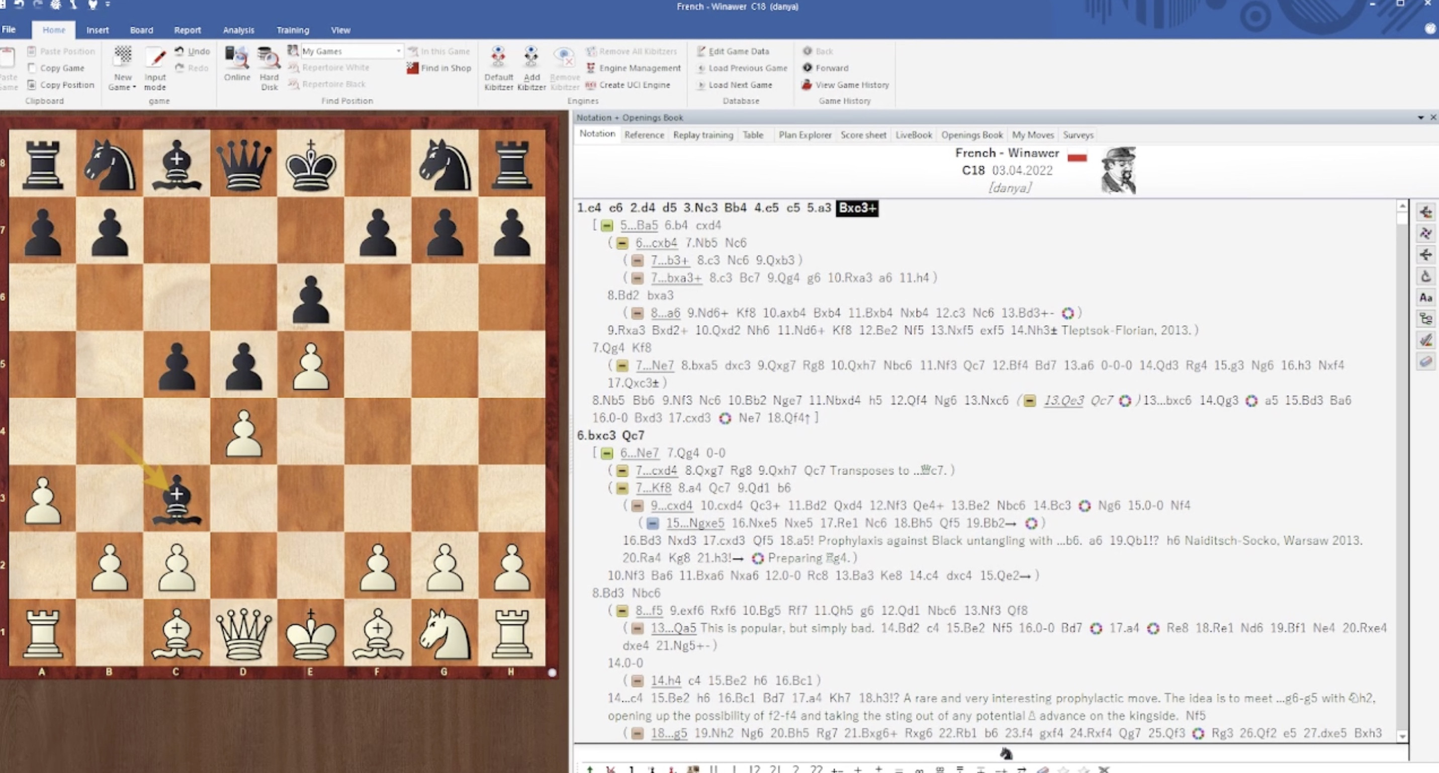Click the Default Kibitzer engine icon
1439x773 pixels.
(x=498, y=57)
